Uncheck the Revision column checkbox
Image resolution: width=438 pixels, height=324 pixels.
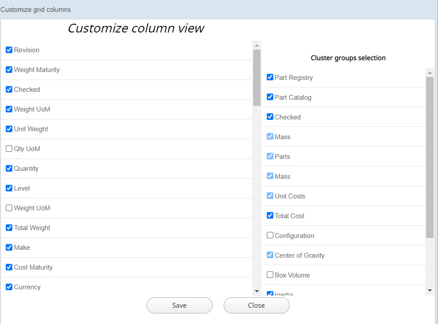click(x=9, y=50)
